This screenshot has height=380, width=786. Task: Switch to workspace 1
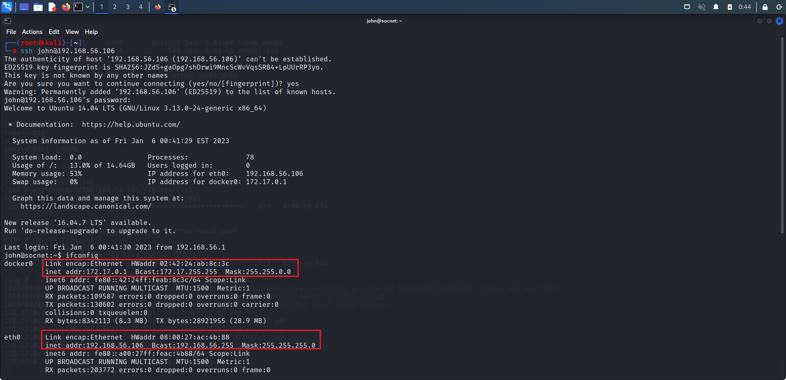point(102,7)
